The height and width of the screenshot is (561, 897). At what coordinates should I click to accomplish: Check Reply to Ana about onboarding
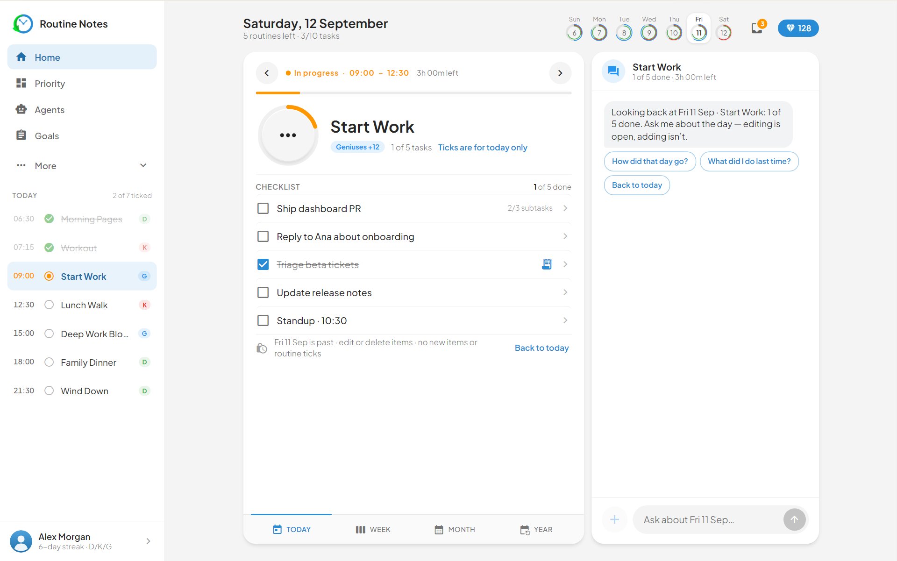coord(263,236)
